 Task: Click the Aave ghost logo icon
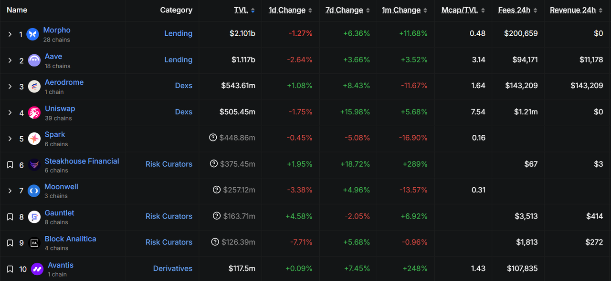click(34, 60)
